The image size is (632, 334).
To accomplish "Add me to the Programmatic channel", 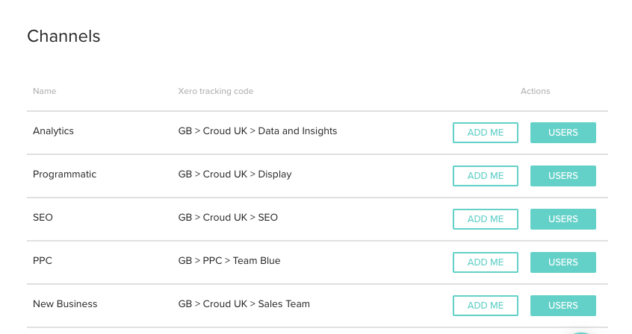I will point(486,176).
